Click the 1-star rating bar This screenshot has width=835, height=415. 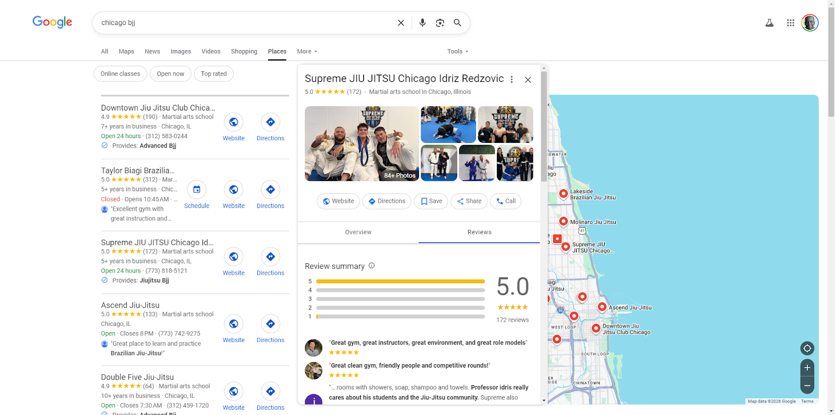pos(400,316)
